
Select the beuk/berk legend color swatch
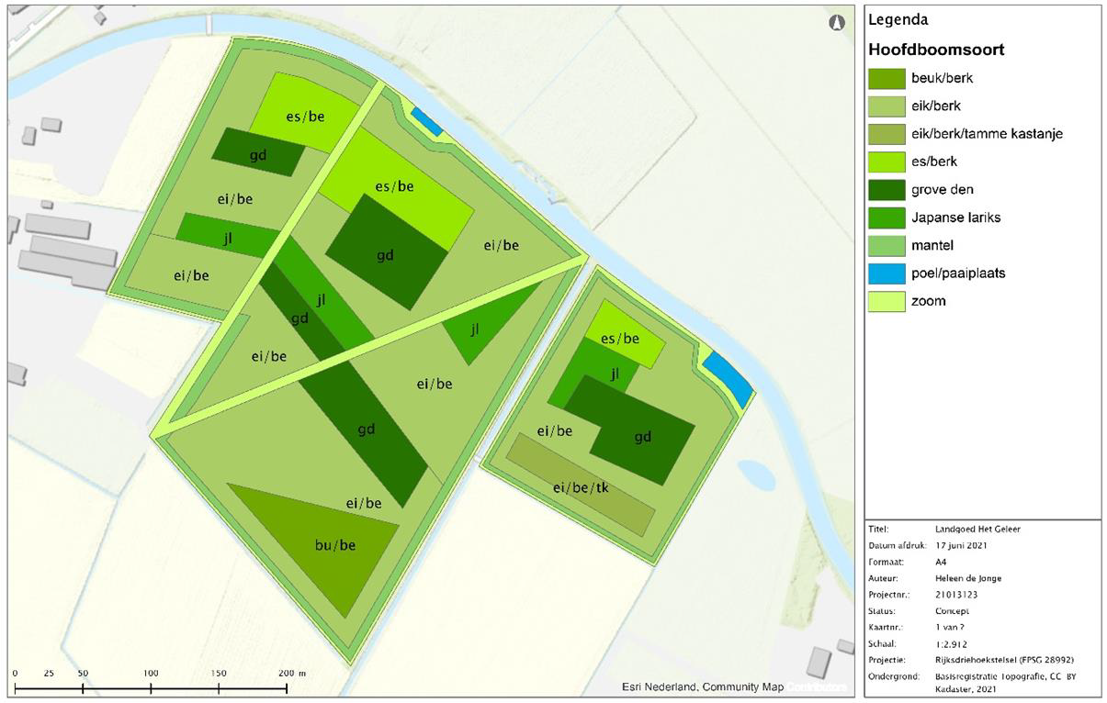886,79
